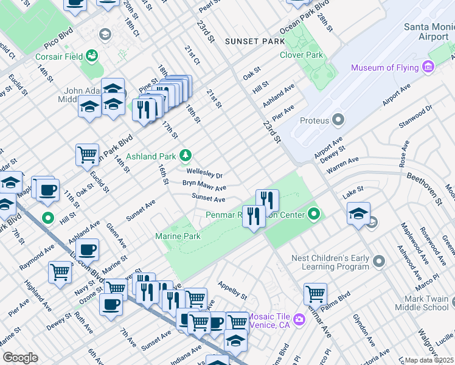
Task: Select the Mark Twain Middle School label
Action: [423, 303]
